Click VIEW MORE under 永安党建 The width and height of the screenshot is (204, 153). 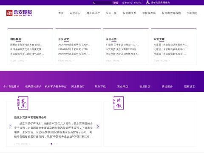pyautogui.click(x=162, y=61)
